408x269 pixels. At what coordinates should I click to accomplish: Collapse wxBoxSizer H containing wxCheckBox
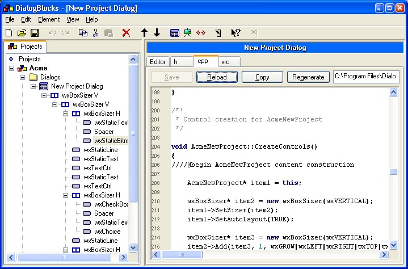coord(66,195)
